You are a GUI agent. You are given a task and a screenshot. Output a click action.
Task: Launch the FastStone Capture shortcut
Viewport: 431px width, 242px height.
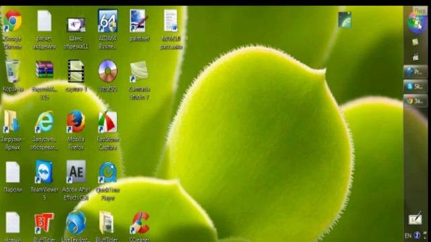[108, 122]
